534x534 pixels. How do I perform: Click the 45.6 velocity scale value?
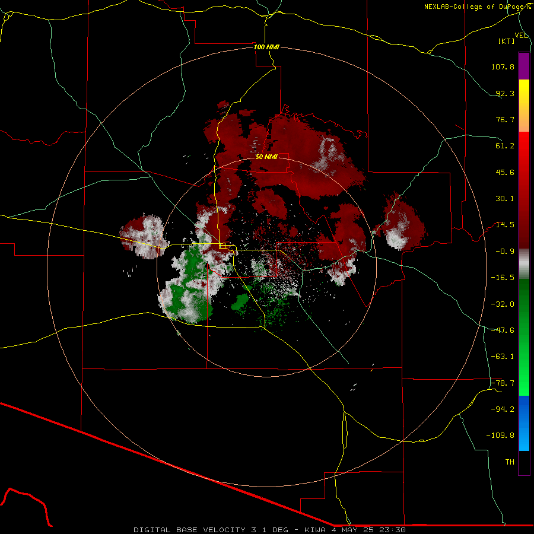click(505, 172)
